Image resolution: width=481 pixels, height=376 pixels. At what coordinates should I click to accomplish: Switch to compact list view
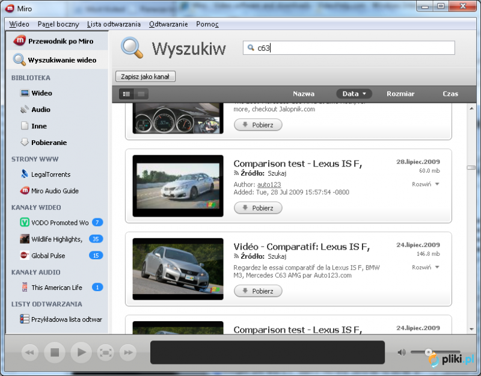(x=141, y=94)
